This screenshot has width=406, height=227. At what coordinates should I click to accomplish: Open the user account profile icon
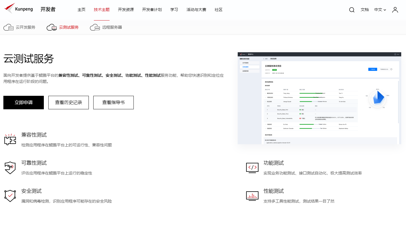pyautogui.click(x=395, y=10)
